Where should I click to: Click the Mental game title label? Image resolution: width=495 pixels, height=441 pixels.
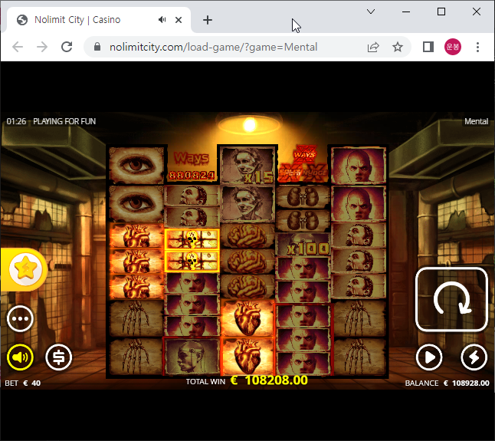coord(476,121)
